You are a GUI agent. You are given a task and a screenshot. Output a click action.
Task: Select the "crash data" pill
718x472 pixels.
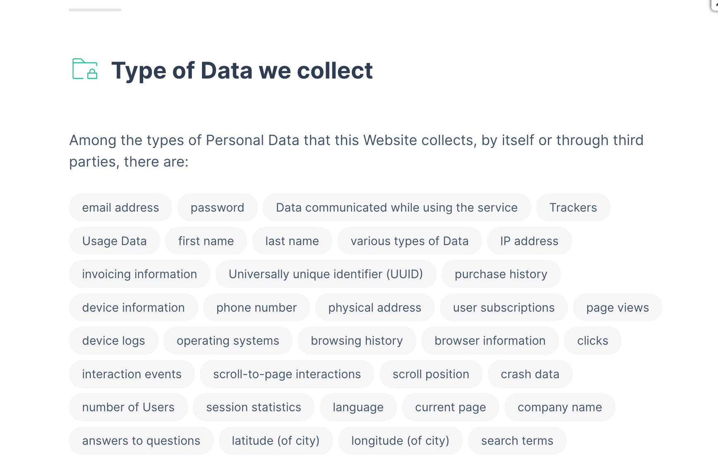tap(530, 374)
